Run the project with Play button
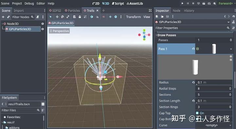 (182, 3)
